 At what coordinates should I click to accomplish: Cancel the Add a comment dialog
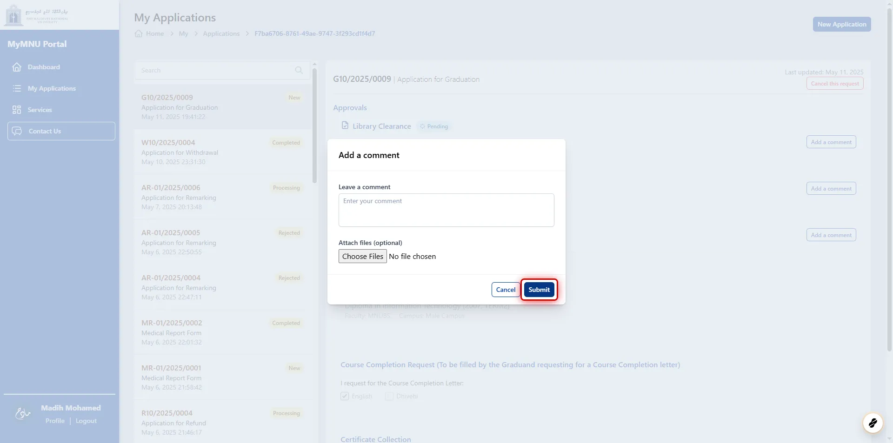506,290
